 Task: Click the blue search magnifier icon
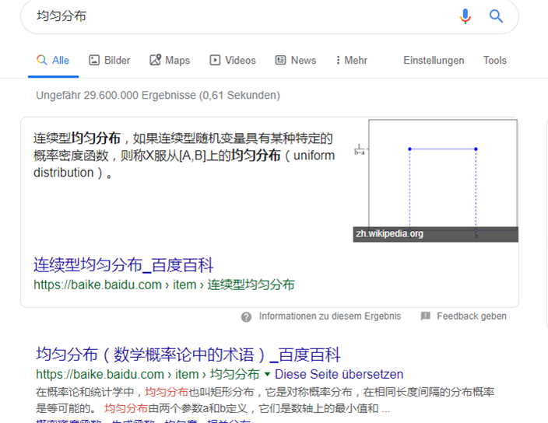[x=496, y=16]
